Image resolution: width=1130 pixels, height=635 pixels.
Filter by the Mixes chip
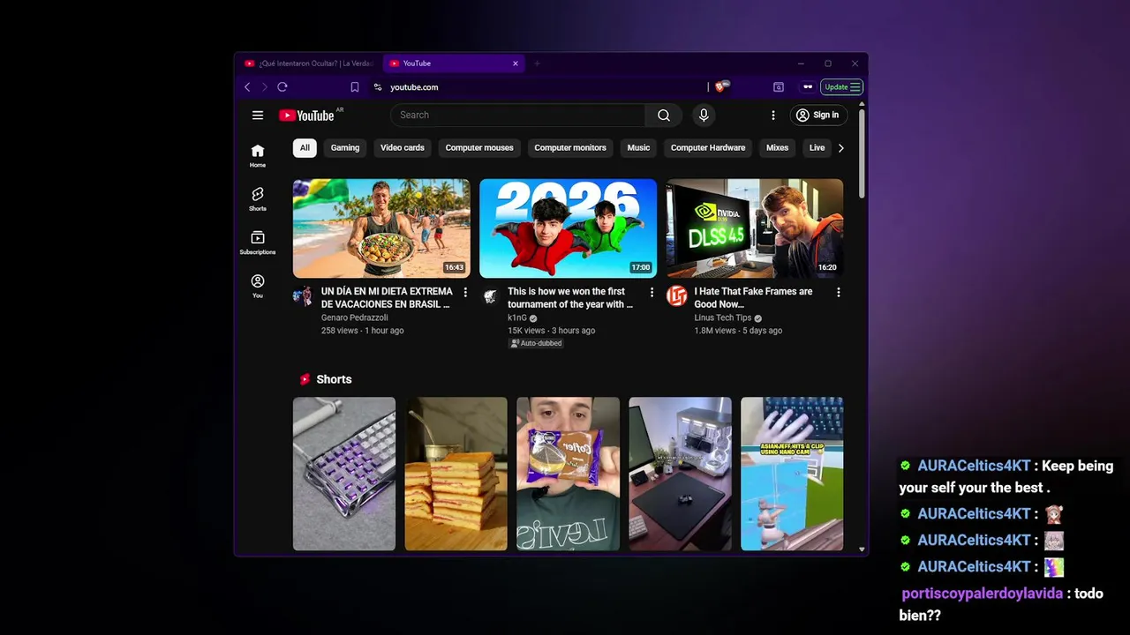coord(778,148)
